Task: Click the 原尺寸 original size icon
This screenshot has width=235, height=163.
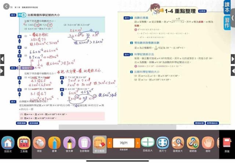Action: [x=163, y=143]
